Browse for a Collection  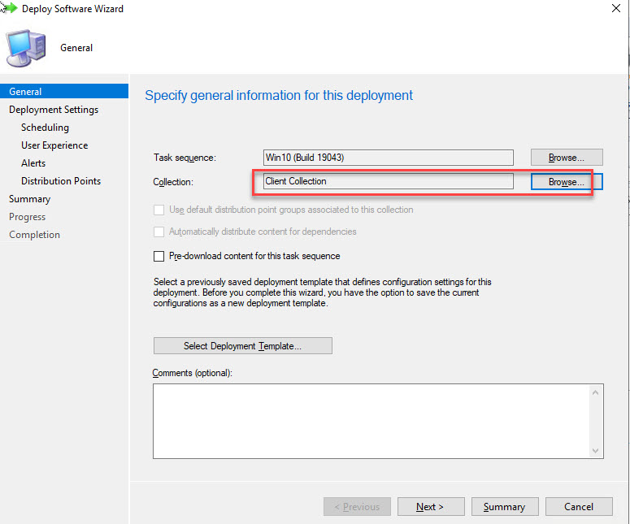click(x=567, y=182)
